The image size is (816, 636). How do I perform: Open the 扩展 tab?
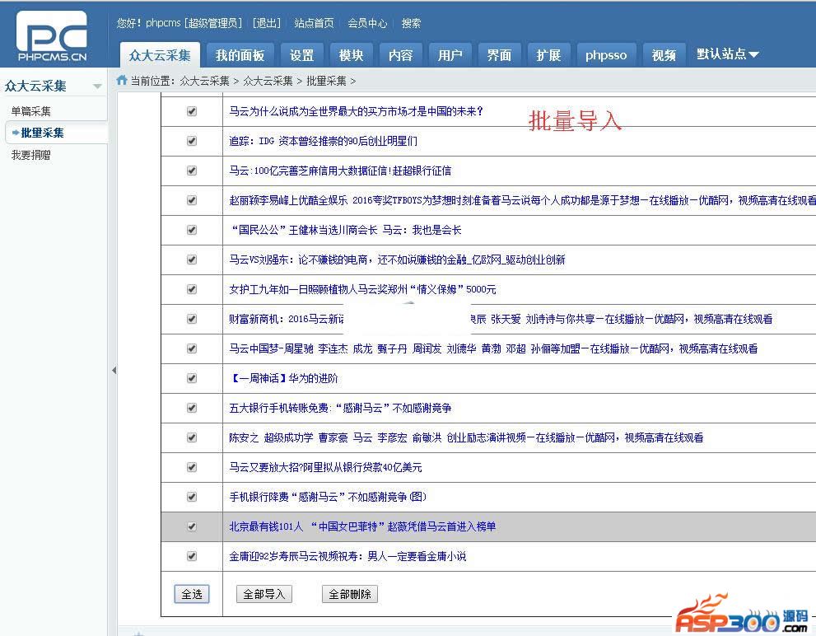click(548, 55)
